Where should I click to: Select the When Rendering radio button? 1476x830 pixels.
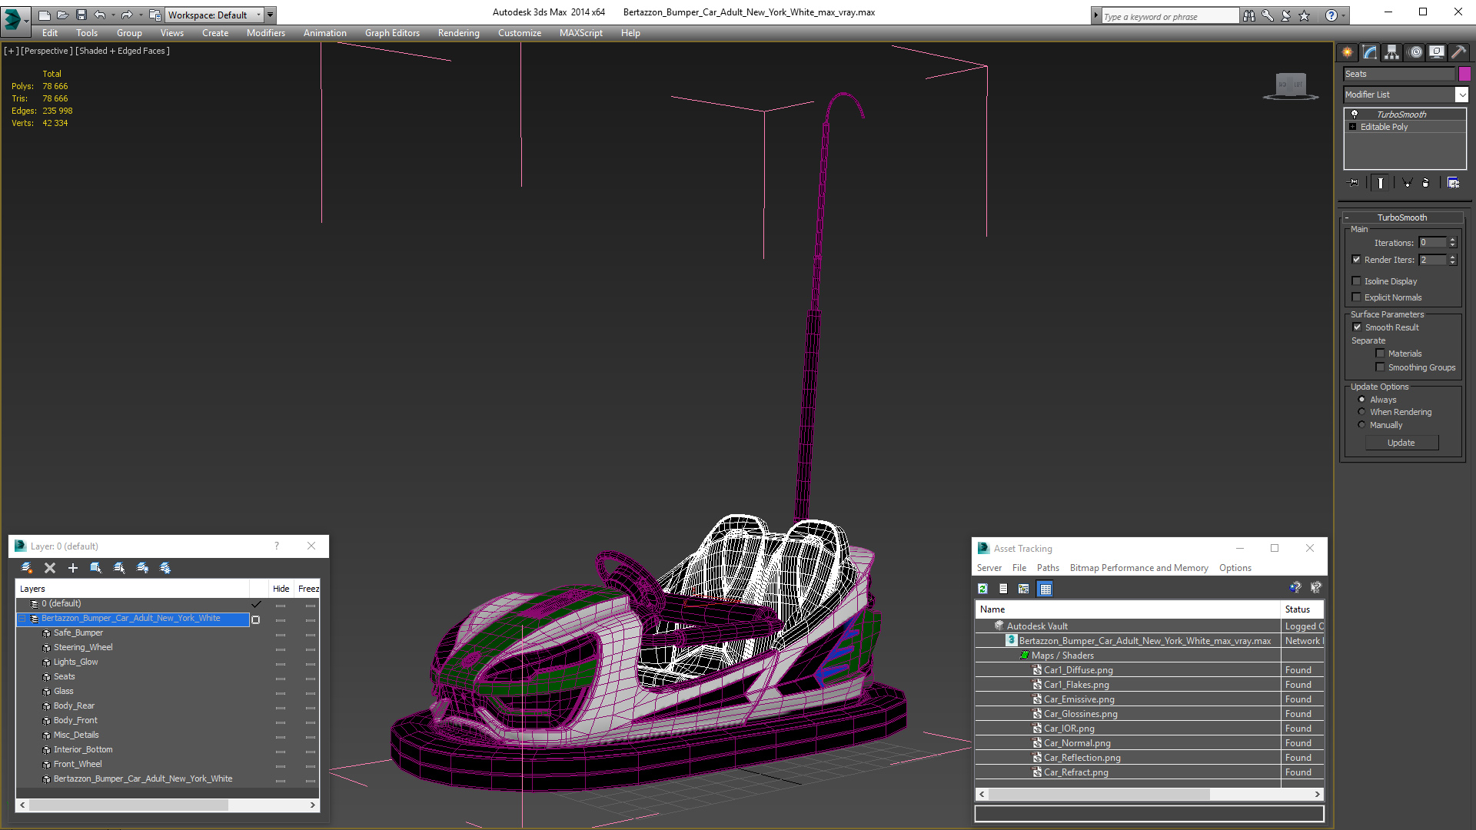(1362, 412)
